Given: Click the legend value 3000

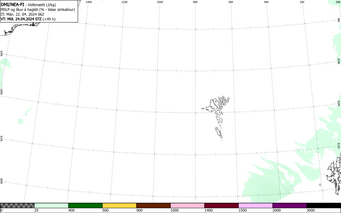Looking at the screenshot, I should click(x=311, y=210).
